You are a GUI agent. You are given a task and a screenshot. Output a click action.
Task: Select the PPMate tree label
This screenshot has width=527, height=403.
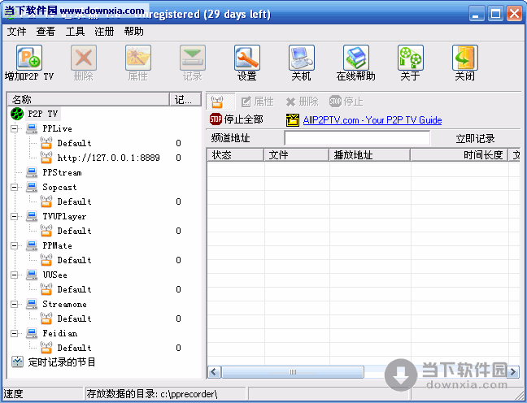[57, 246]
